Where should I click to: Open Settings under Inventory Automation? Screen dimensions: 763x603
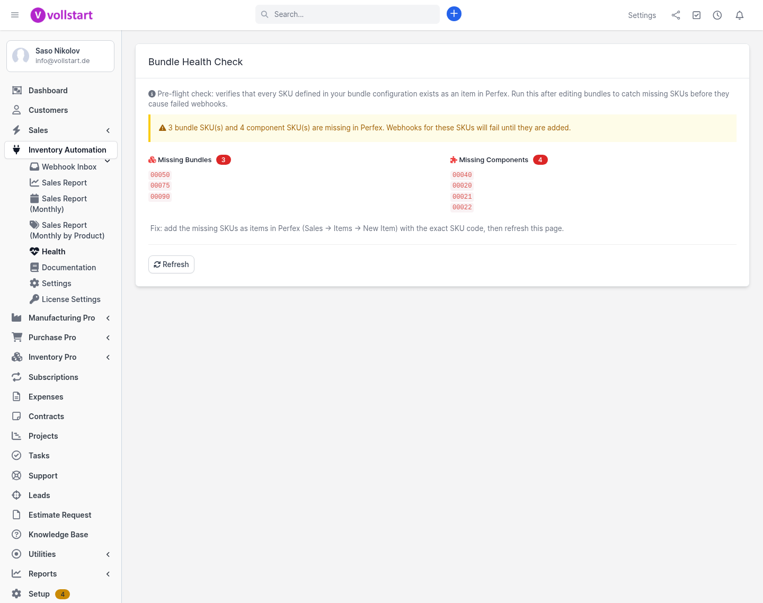56,283
